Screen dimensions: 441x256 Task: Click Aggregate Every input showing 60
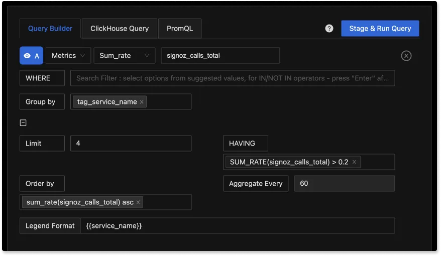[x=344, y=184]
